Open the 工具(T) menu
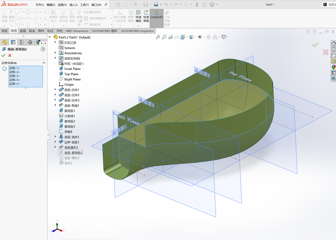This screenshot has width=336, height=240. 84,5
